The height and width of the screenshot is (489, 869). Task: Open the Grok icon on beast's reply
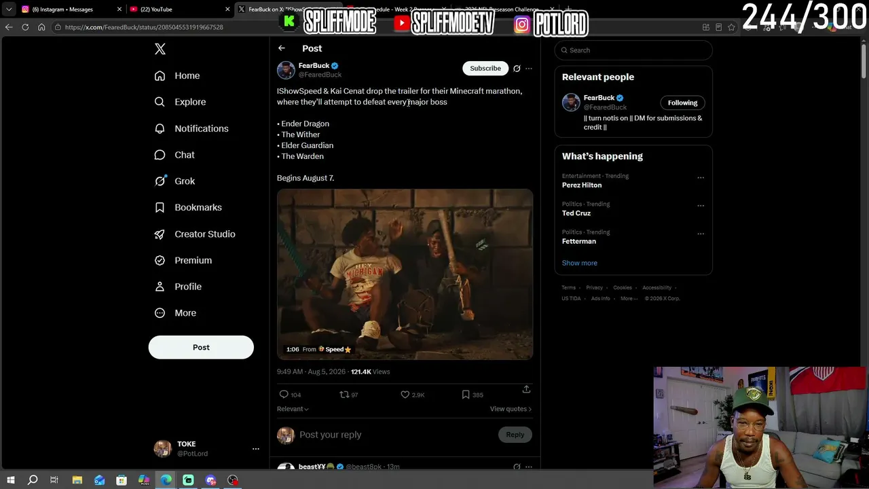click(517, 467)
